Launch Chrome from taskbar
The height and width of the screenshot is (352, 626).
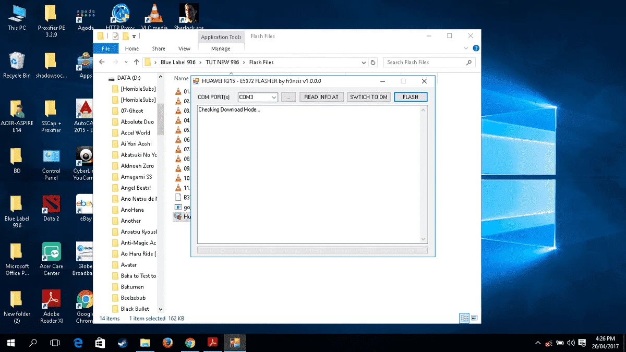[190, 343]
